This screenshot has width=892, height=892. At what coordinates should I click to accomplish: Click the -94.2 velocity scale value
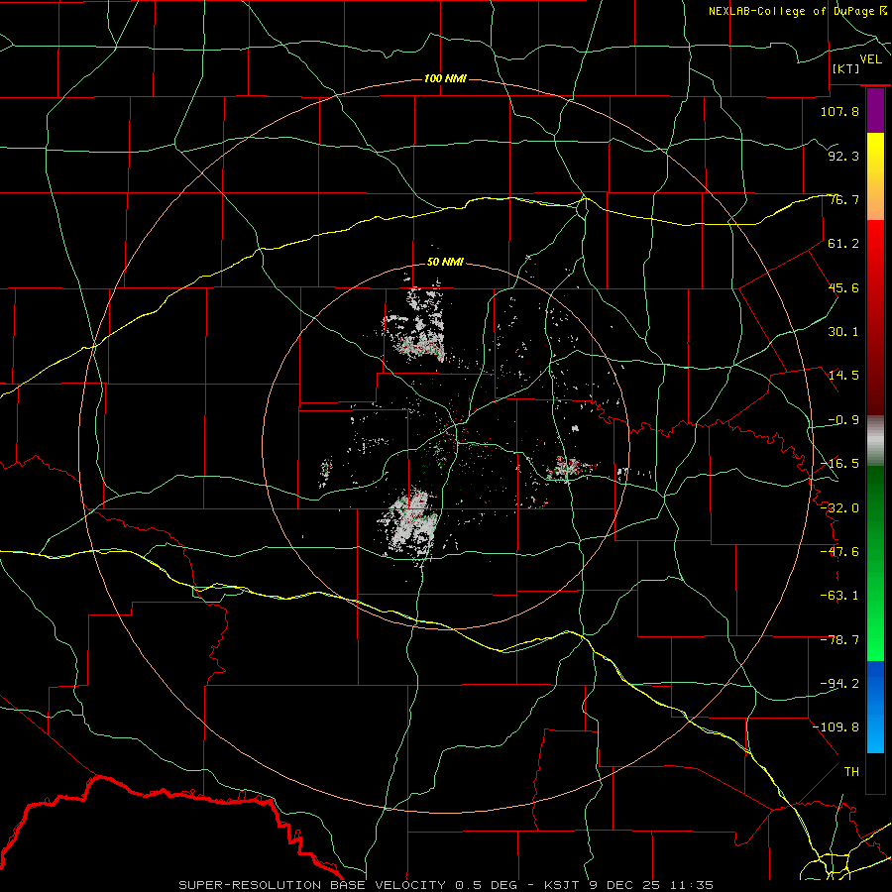[x=839, y=684]
